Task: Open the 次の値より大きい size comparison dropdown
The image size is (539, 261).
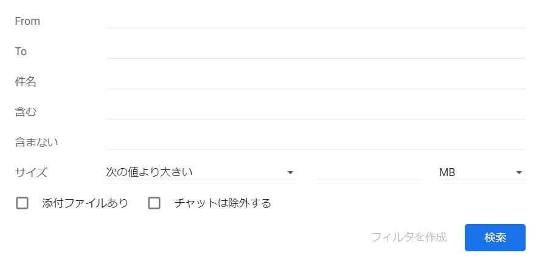Action: pyautogui.click(x=195, y=172)
